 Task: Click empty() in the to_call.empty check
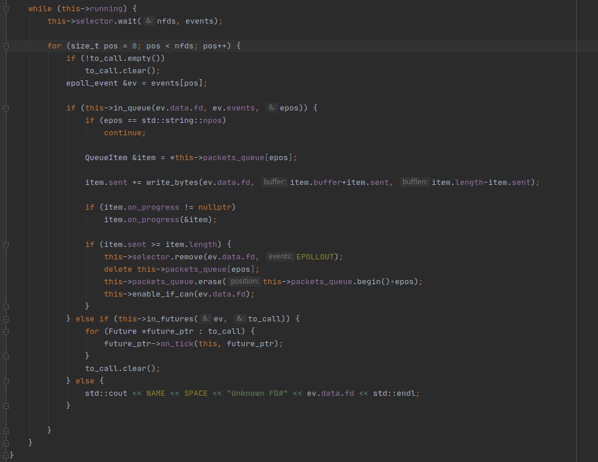pyautogui.click(x=144, y=58)
